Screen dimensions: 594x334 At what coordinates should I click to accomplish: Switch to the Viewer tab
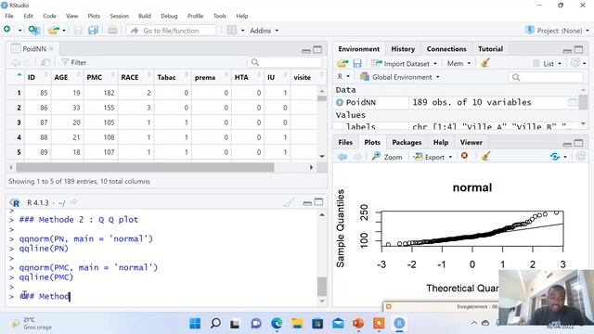click(471, 142)
